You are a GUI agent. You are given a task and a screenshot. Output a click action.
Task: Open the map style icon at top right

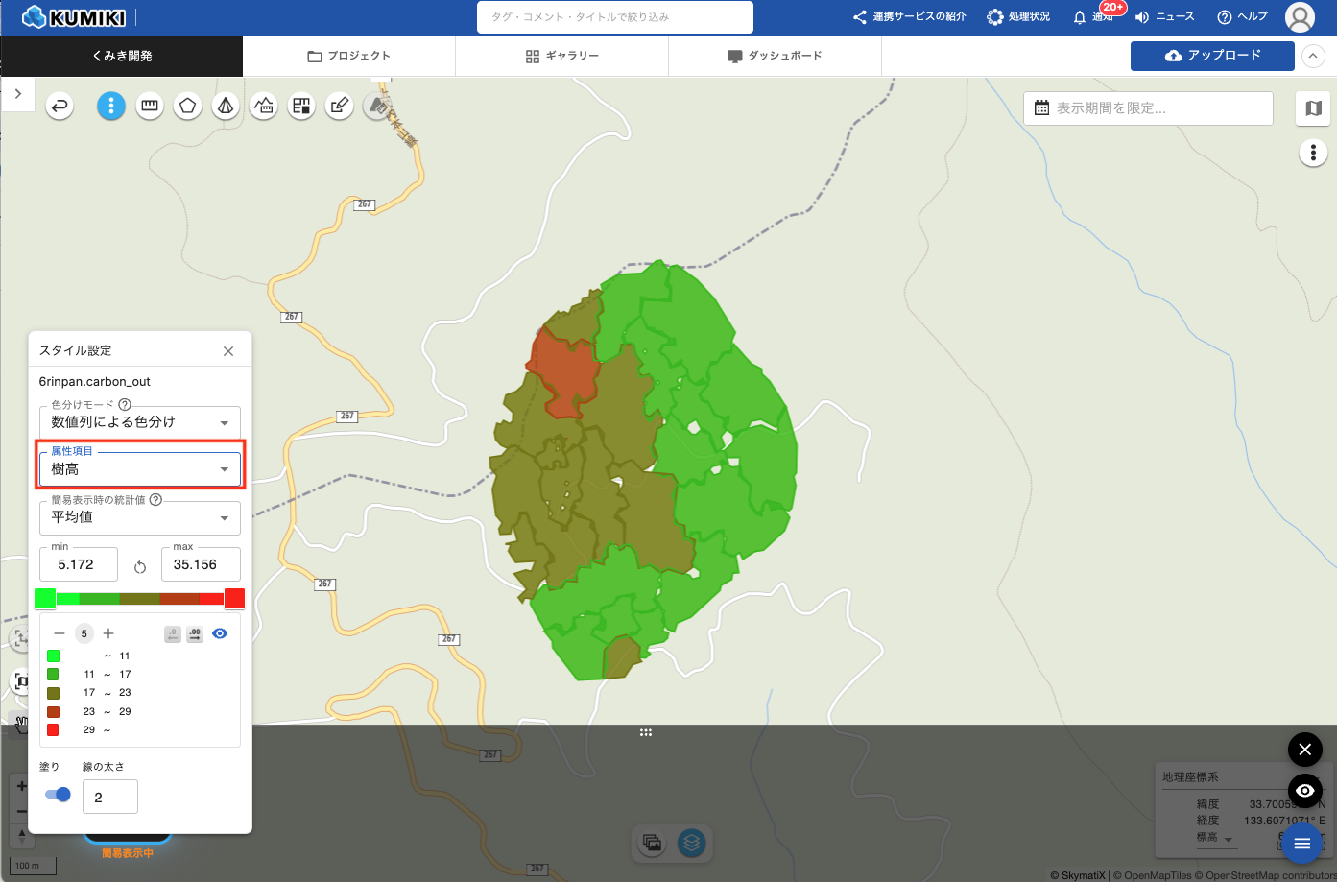1313,108
